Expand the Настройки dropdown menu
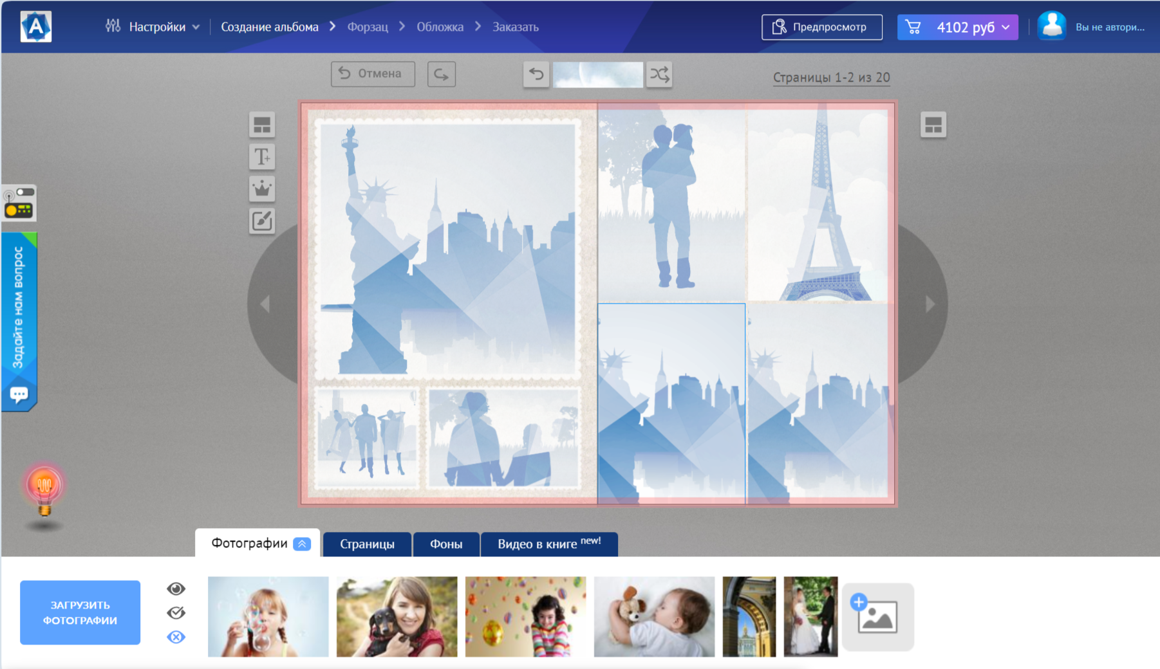Screen dimensions: 1160x669 tap(153, 27)
